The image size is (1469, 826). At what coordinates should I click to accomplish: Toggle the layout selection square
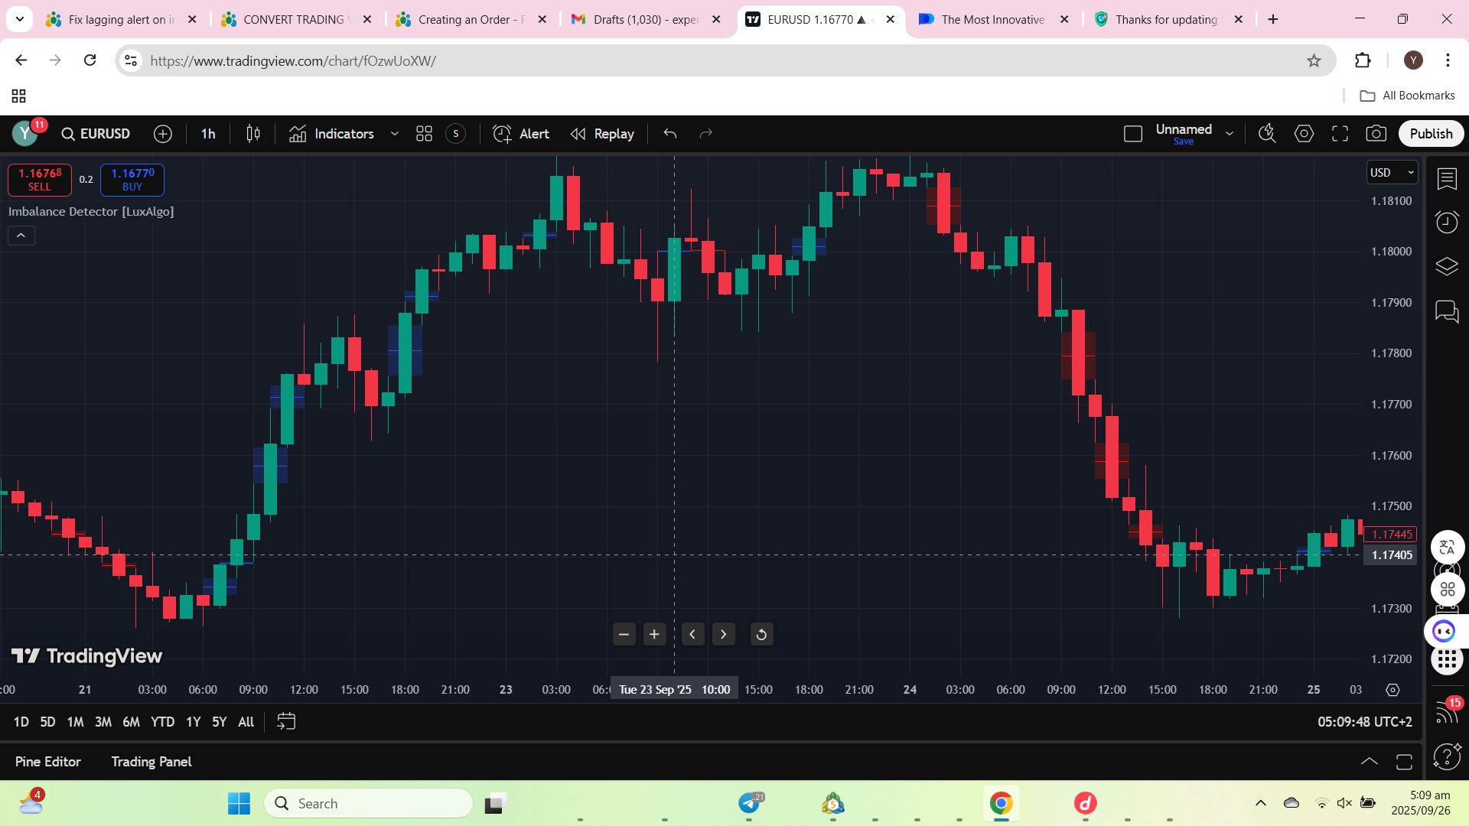point(1133,134)
